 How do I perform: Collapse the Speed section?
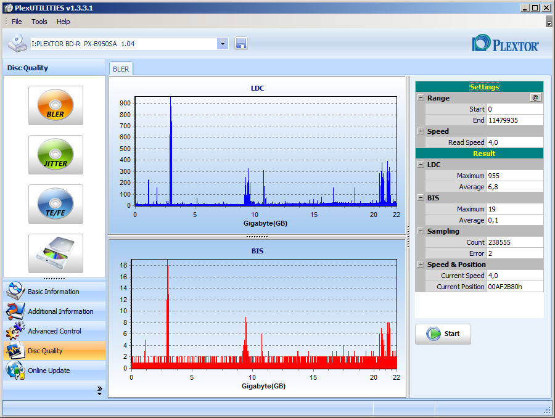(421, 131)
